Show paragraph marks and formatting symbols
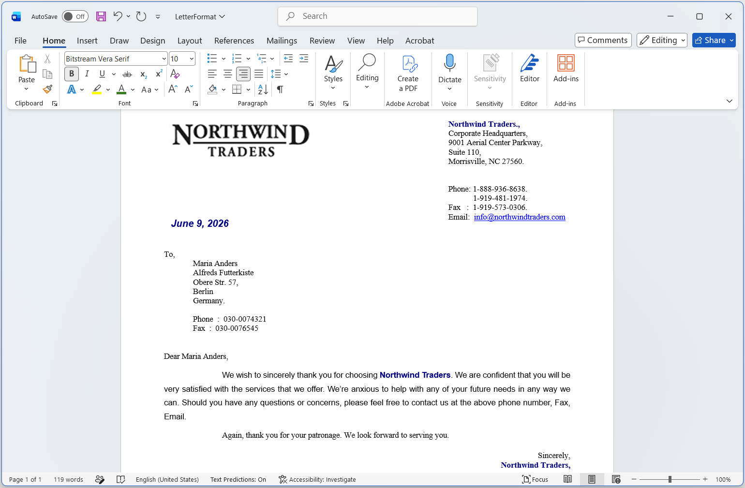The width and height of the screenshot is (745, 488). pos(280,89)
